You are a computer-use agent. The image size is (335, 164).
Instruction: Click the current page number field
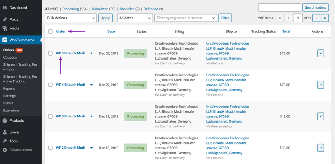click(x=298, y=18)
